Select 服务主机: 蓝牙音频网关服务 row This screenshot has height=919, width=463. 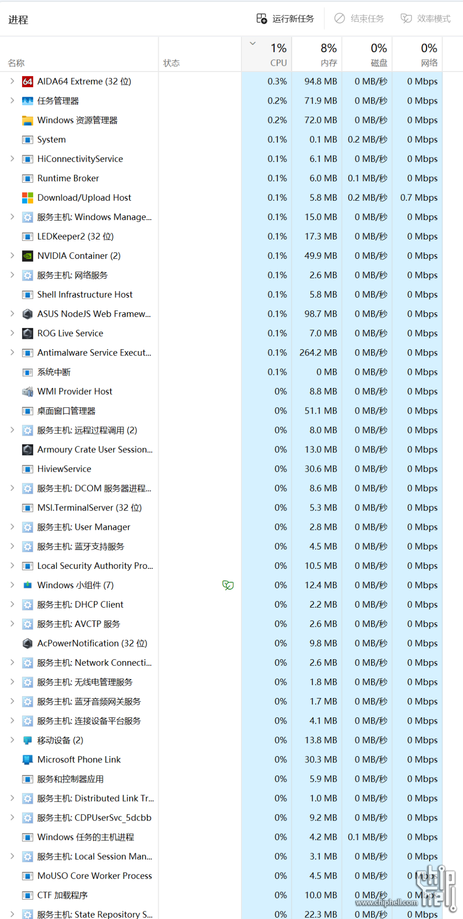[x=221, y=702]
